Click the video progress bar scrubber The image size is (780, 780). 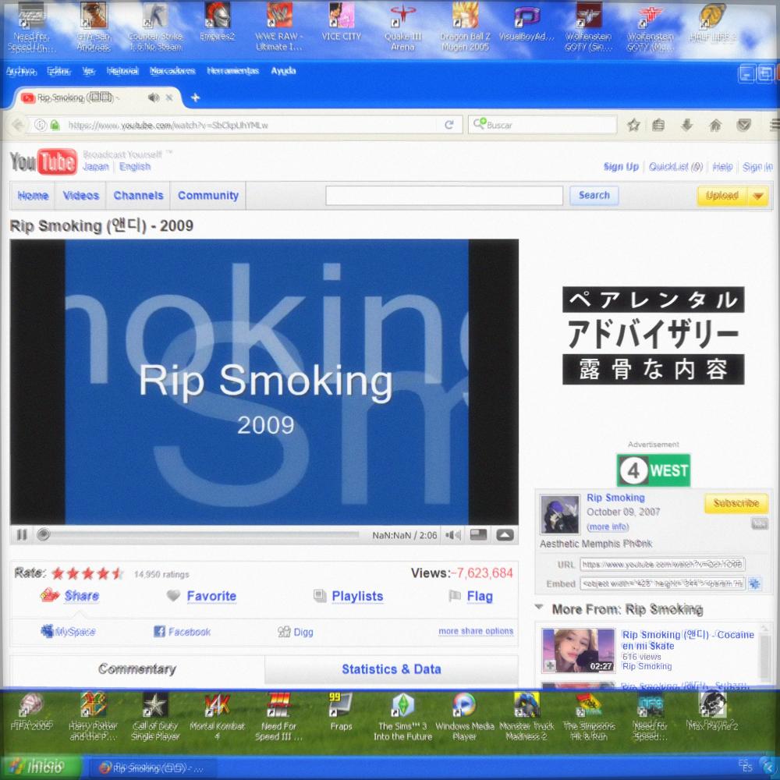pyautogui.click(x=43, y=535)
